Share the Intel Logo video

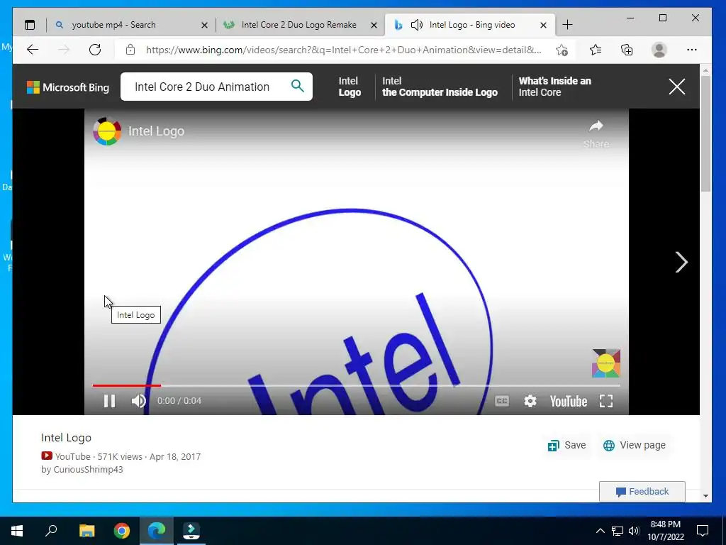[x=596, y=133]
